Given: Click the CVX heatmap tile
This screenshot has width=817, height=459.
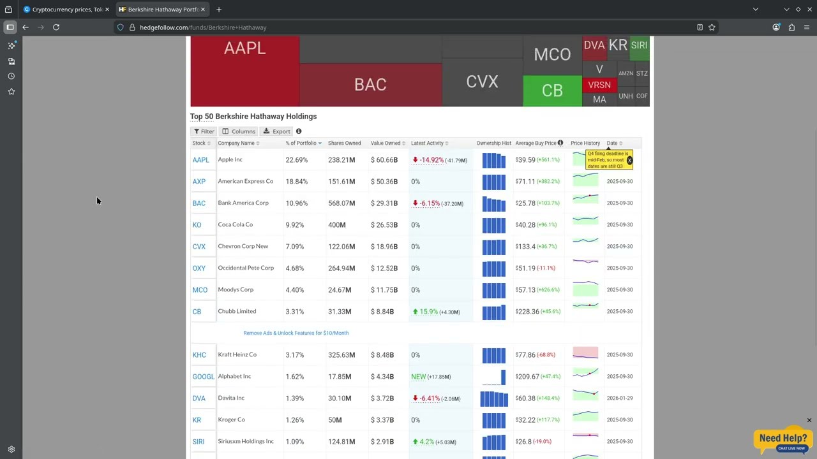Looking at the screenshot, I should point(482,82).
